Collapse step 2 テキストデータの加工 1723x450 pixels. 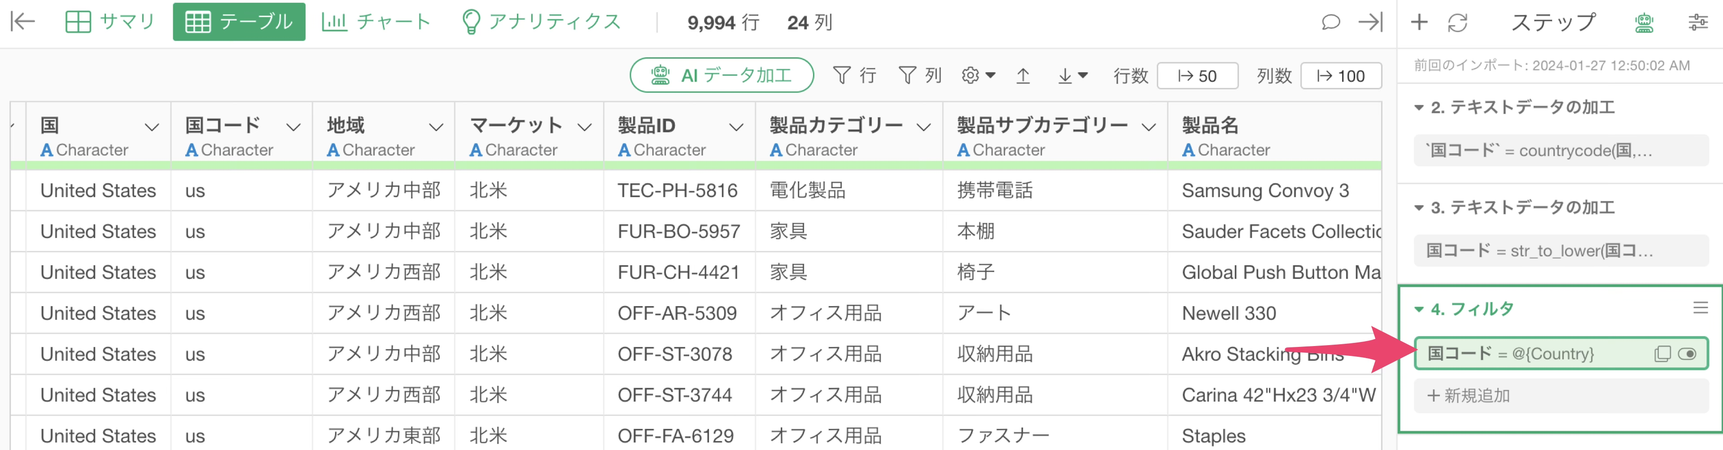1419,108
